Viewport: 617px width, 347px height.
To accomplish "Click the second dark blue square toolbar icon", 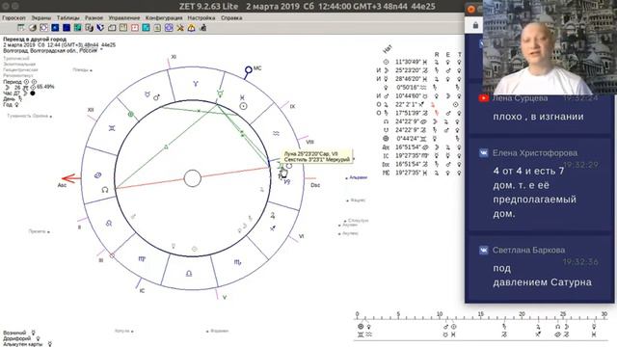I will (67, 28).
